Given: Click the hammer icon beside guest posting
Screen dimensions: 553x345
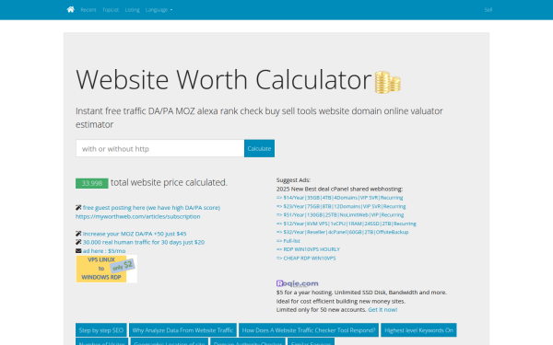Looking at the screenshot, I should pos(78,208).
